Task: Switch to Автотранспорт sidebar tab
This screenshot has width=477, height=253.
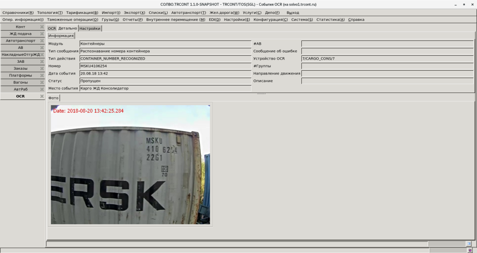Action: click(x=20, y=41)
